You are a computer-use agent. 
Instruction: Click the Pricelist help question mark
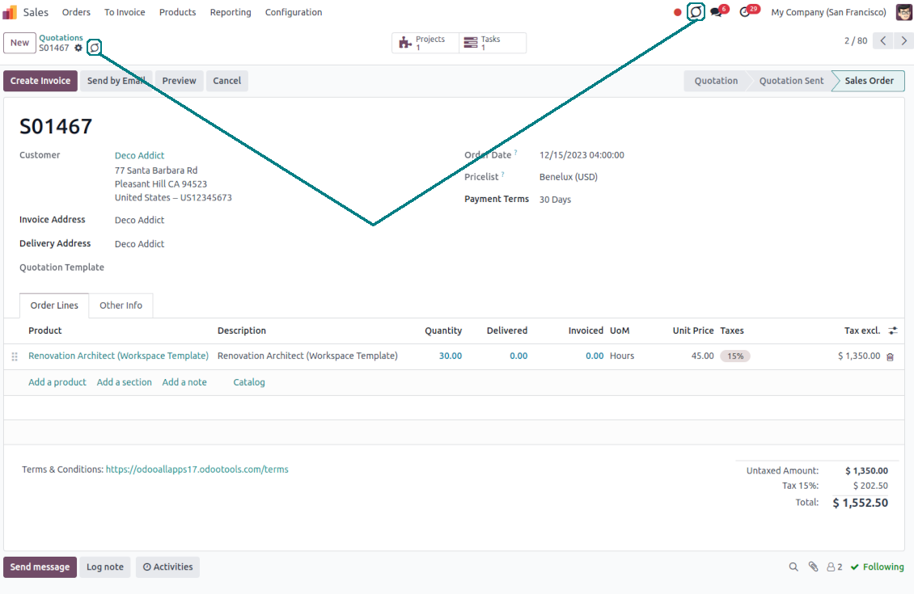[x=502, y=174]
